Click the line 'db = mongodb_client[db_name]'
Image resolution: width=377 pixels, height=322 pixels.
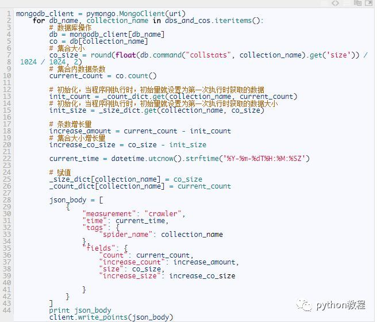(107, 34)
